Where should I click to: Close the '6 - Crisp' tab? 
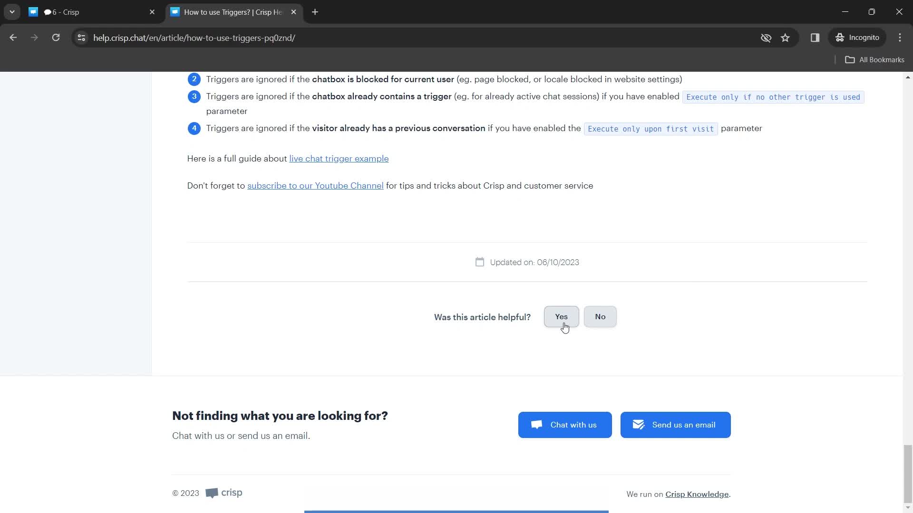152,12
